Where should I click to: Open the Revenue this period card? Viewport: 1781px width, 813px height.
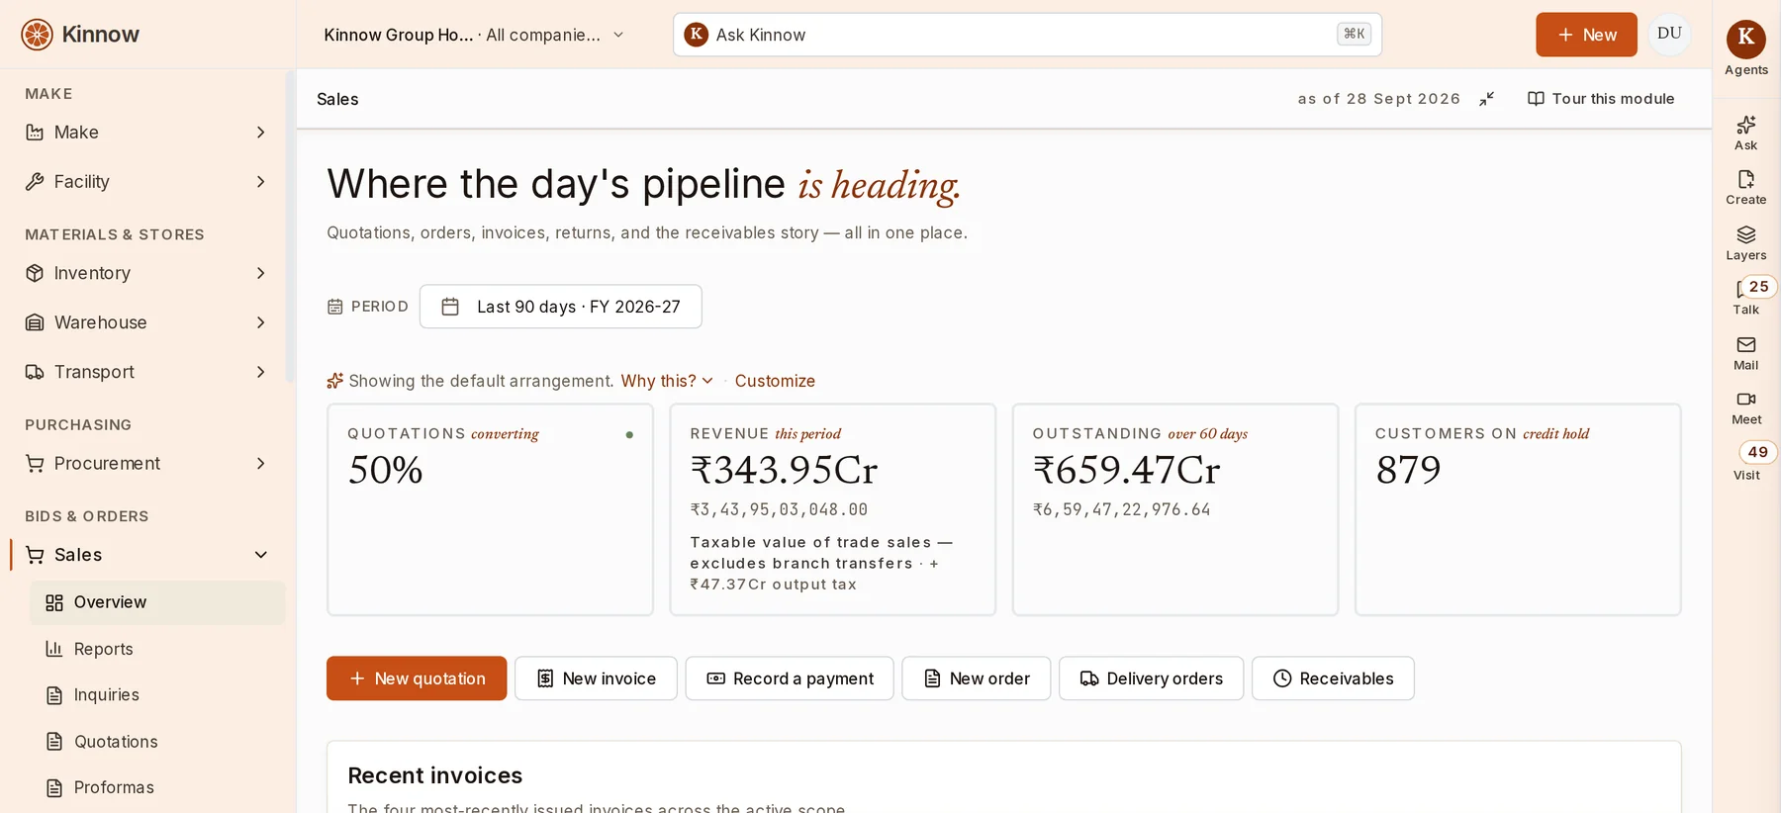(833, 509)
